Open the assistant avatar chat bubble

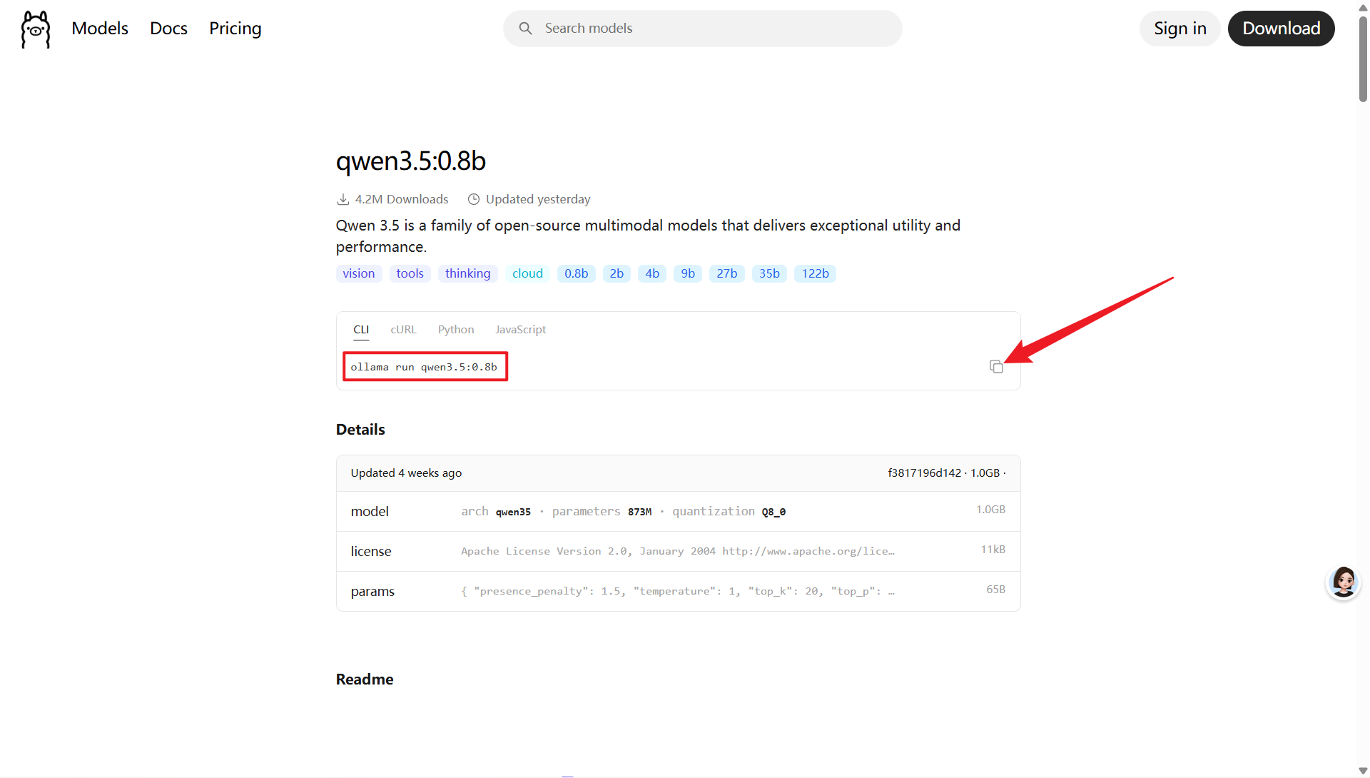coord(1344,582)
